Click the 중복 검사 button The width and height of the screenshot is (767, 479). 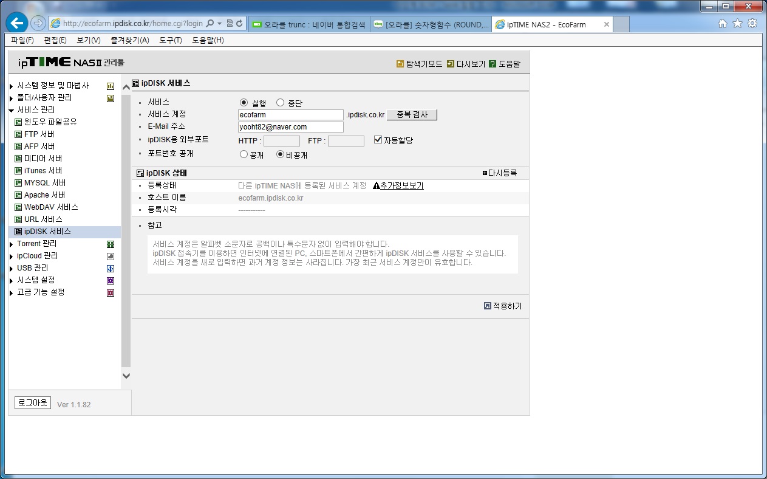coord(412,114)
